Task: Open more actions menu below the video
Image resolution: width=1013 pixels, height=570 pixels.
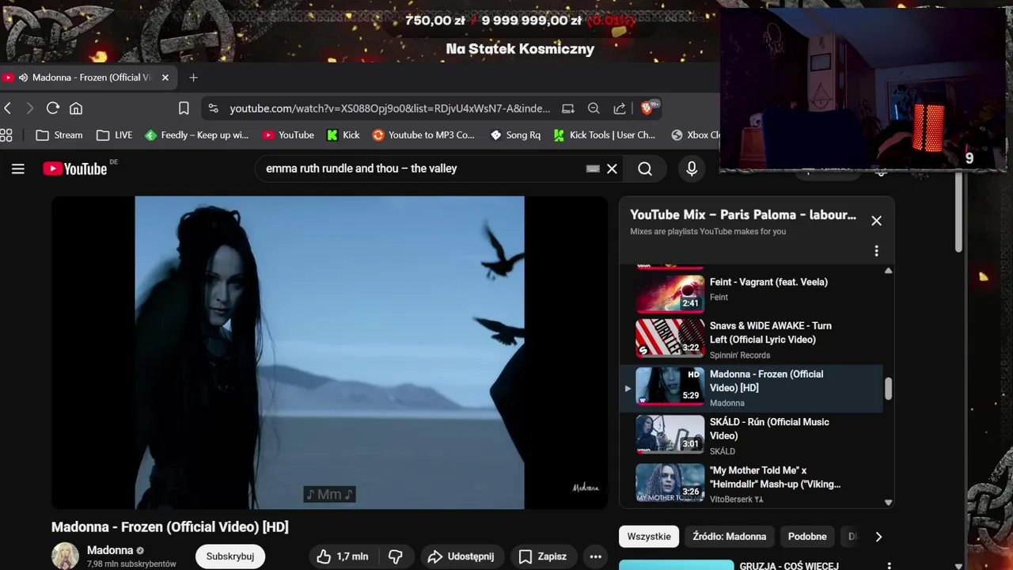Action: 596,557
